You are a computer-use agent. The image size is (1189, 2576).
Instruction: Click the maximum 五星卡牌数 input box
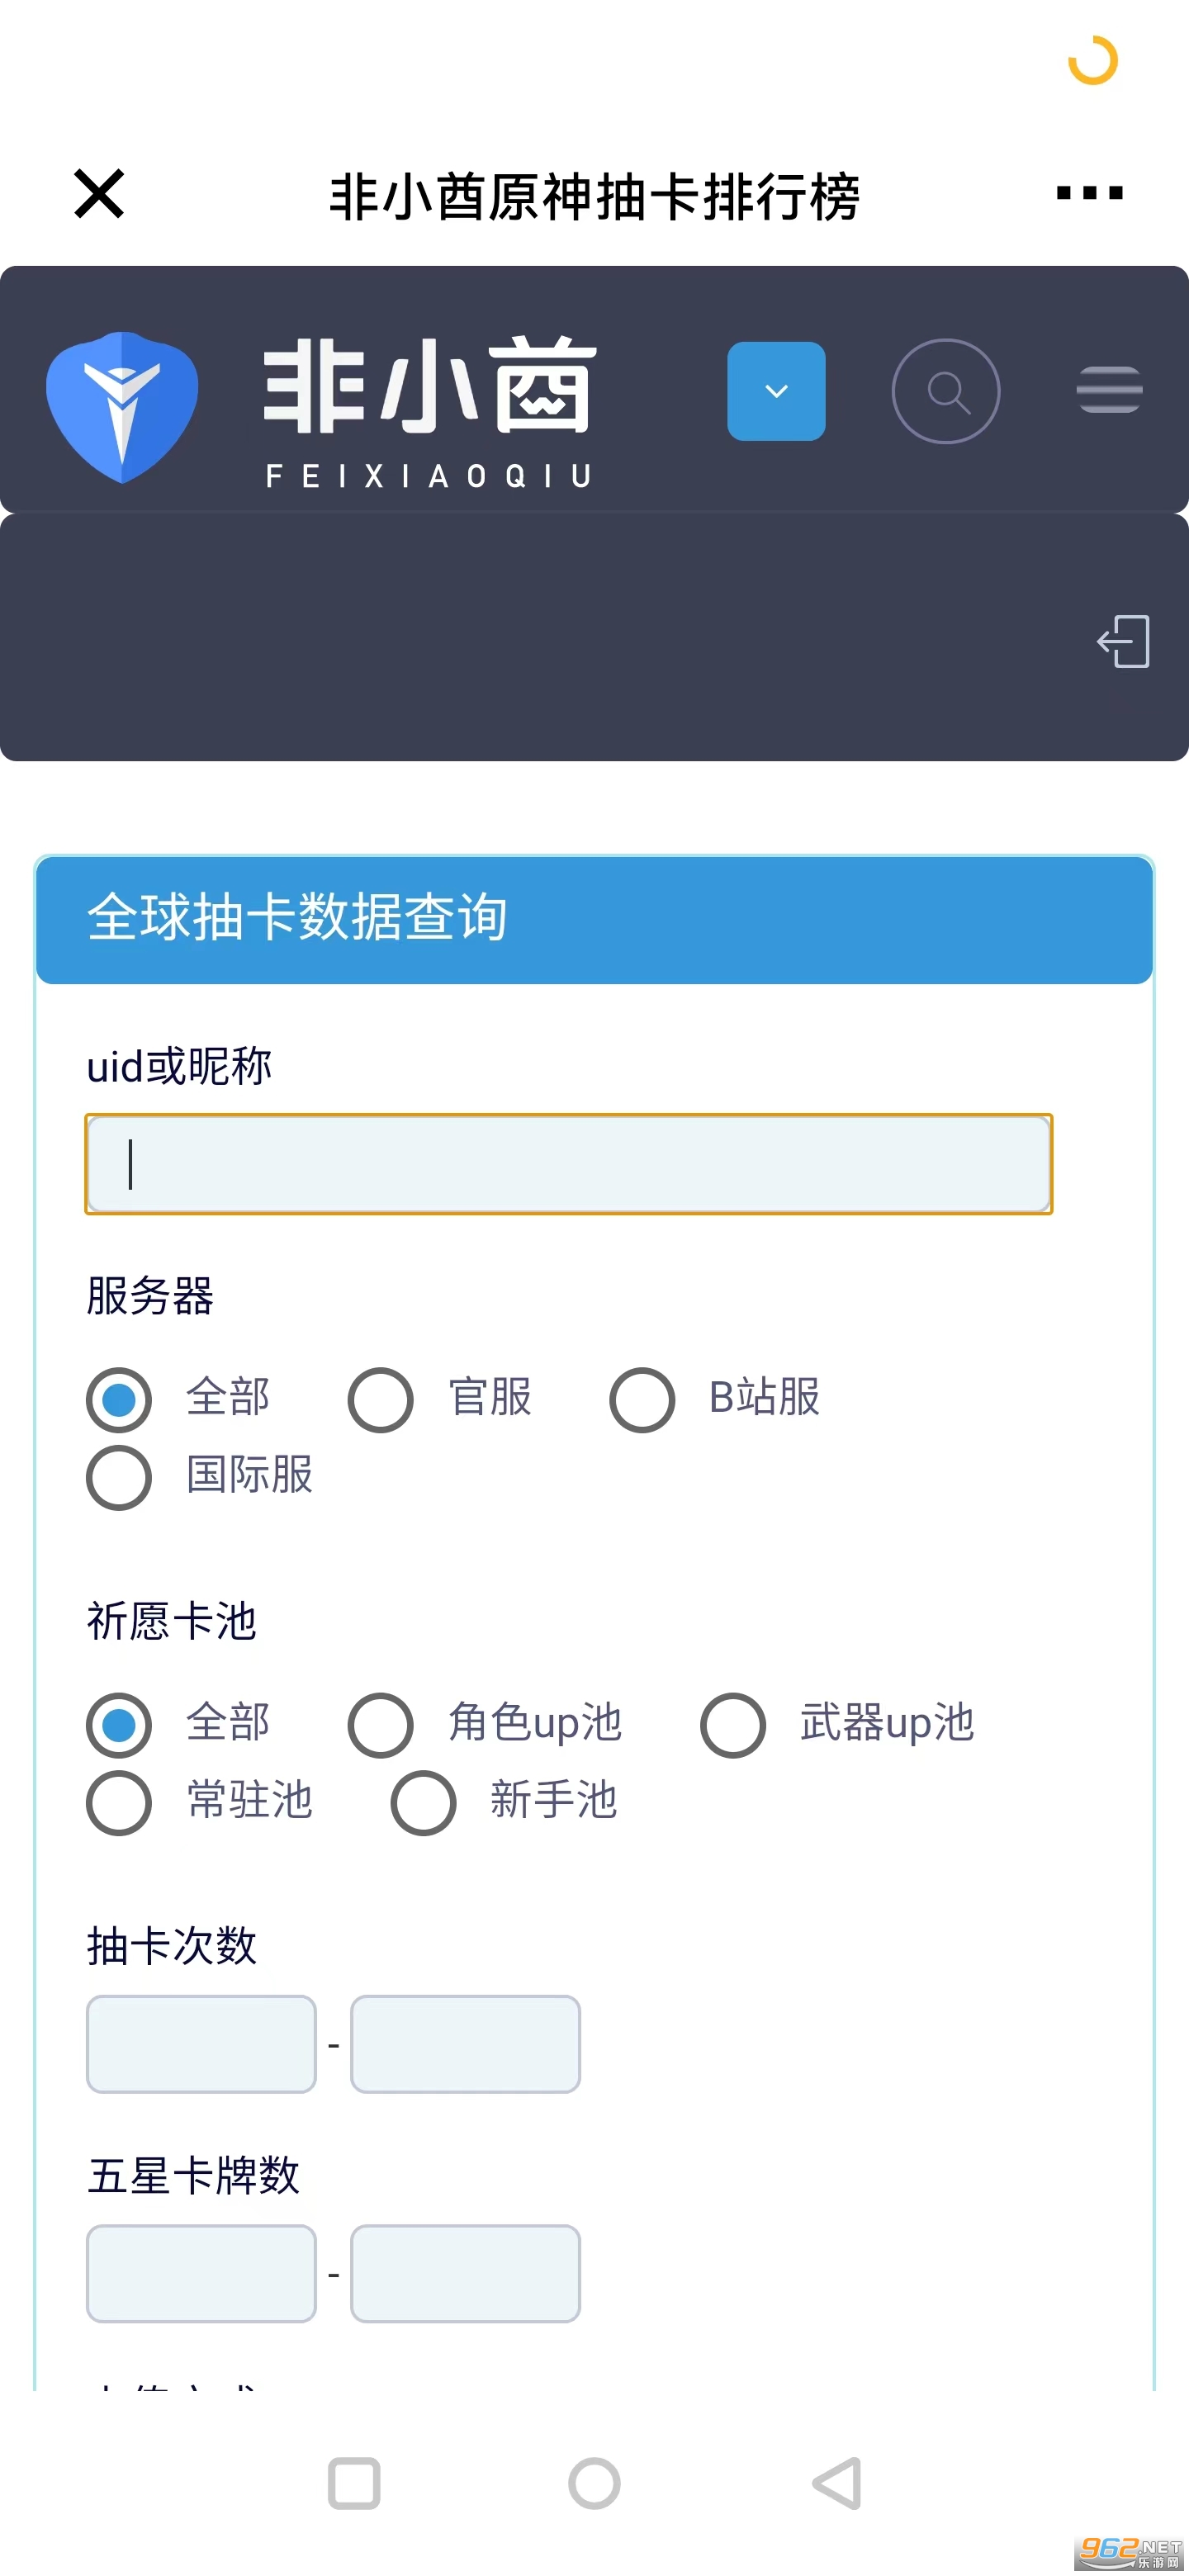click(x=465, y=2273)
